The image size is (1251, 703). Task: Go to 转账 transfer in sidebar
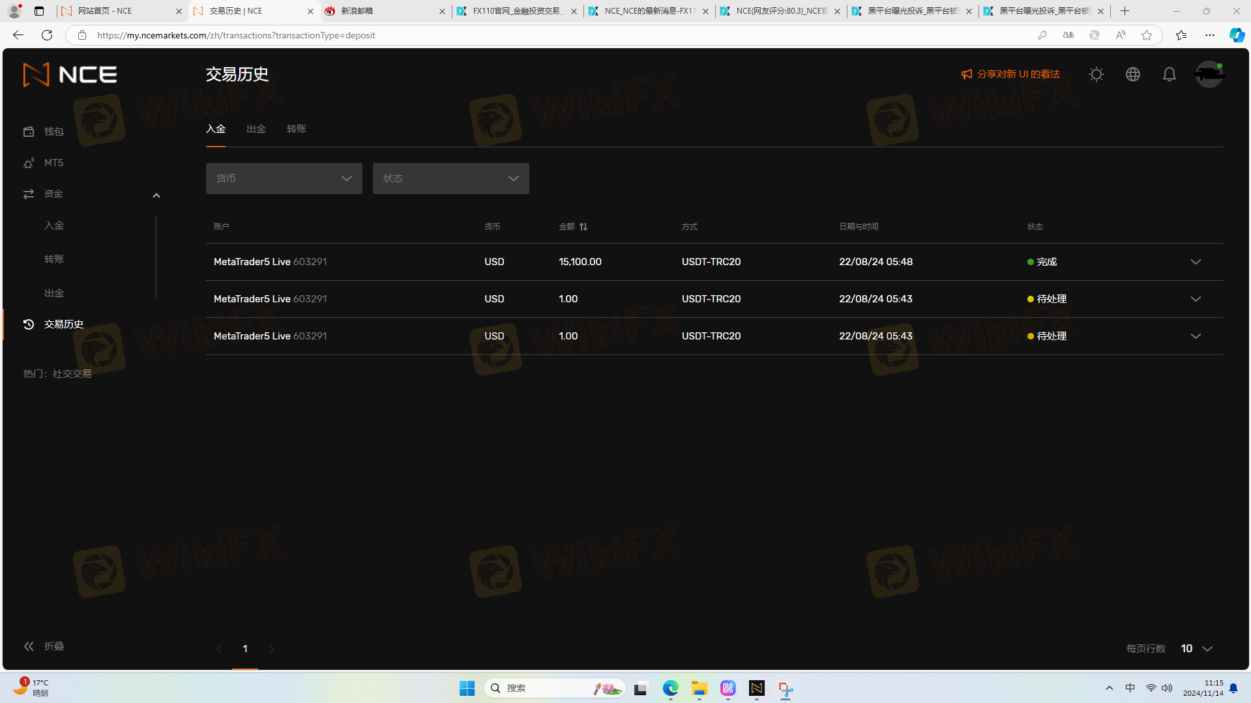tap(54, 259)
